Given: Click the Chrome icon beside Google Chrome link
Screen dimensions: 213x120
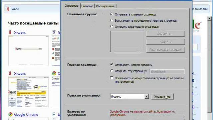Looking at the screenshot, I should (x=10, y=114).
